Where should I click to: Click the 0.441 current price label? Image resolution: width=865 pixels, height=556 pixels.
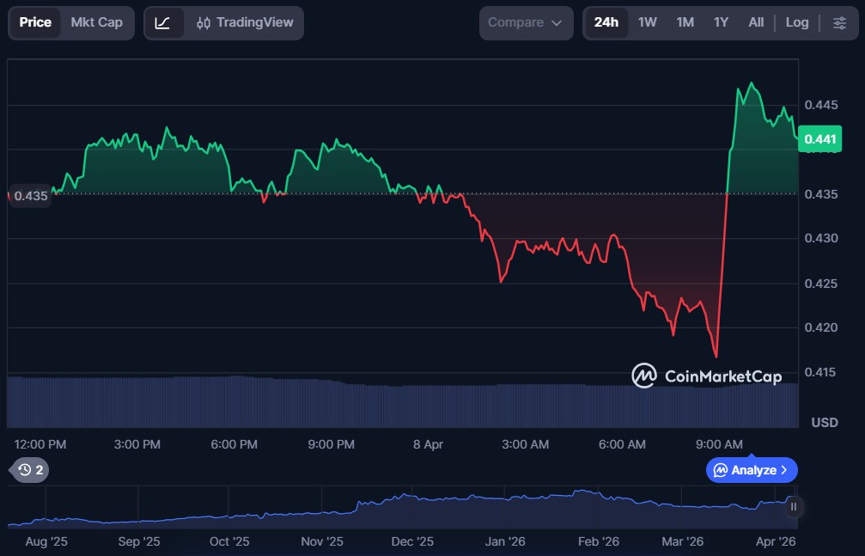[819, 139]
